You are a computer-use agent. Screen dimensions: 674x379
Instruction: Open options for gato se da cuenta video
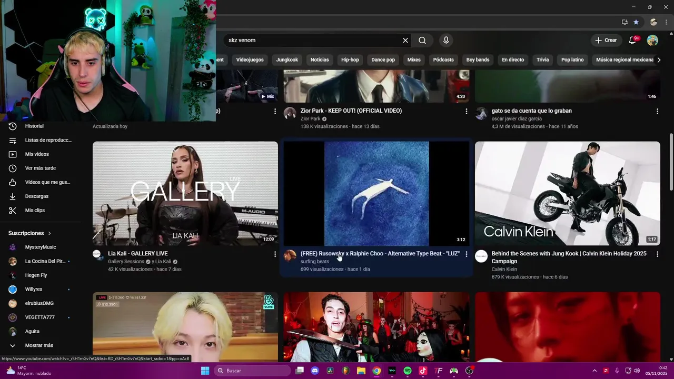pyautogui.click(x=657, y=111)
